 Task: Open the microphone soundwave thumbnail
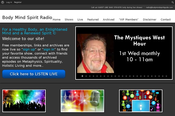[x=82, y=101]
